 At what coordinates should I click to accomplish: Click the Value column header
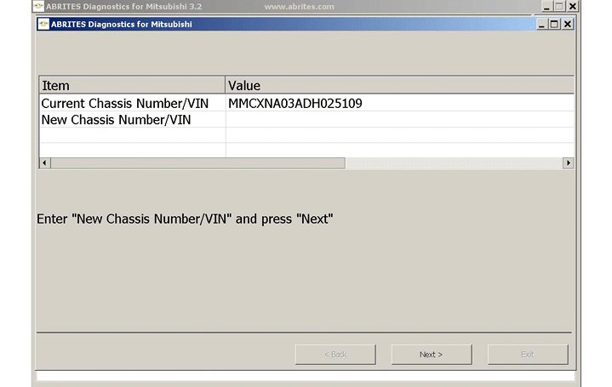pyautogui.click(x=398, y=85)
